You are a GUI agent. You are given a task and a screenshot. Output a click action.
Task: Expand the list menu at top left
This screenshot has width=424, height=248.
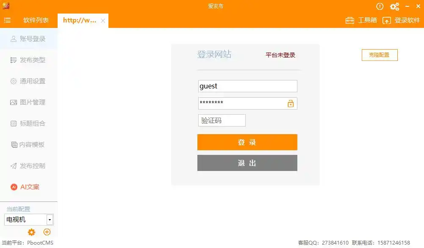click(x=7, y=20)
